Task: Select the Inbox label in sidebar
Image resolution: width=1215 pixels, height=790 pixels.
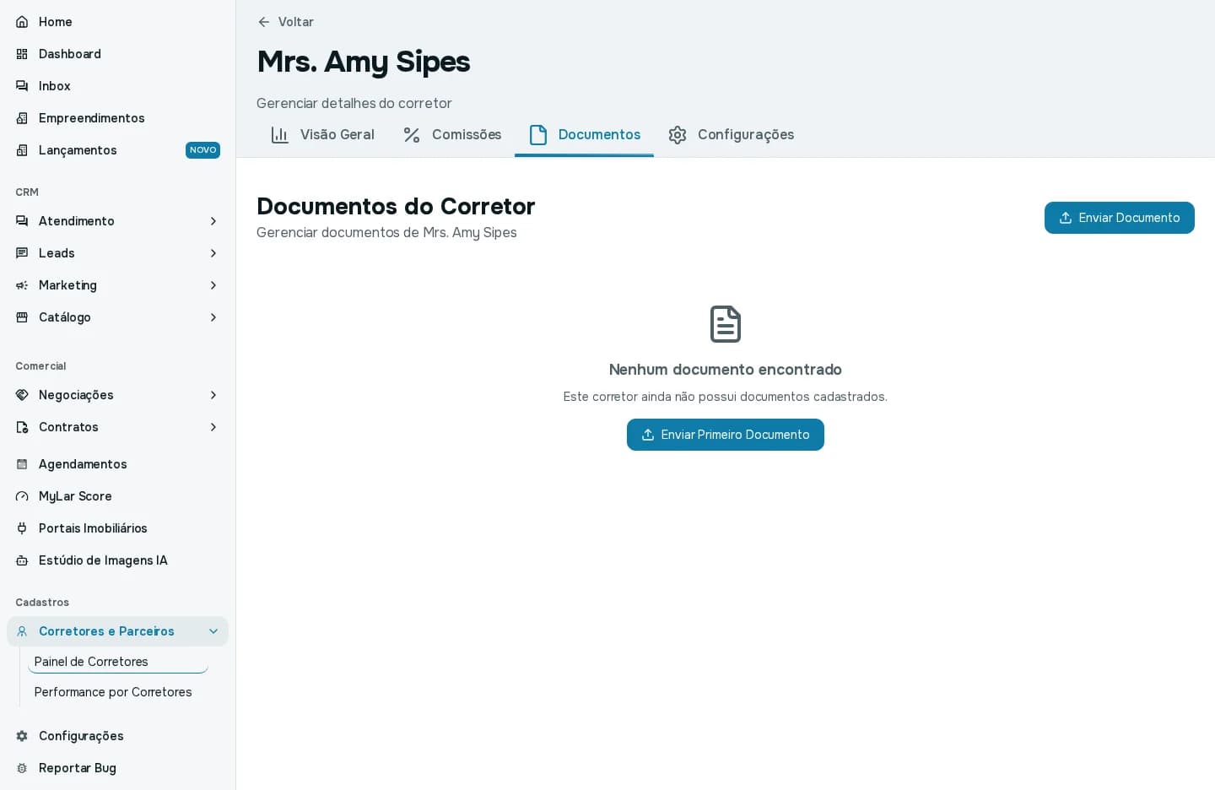Action: pos(55,86)
